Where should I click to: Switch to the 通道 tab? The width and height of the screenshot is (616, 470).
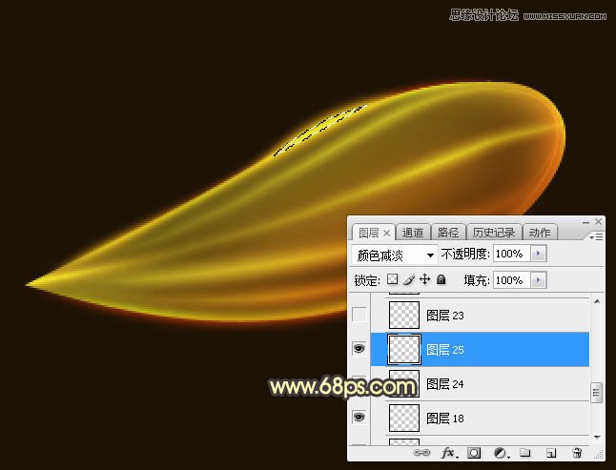coord(413,232)
